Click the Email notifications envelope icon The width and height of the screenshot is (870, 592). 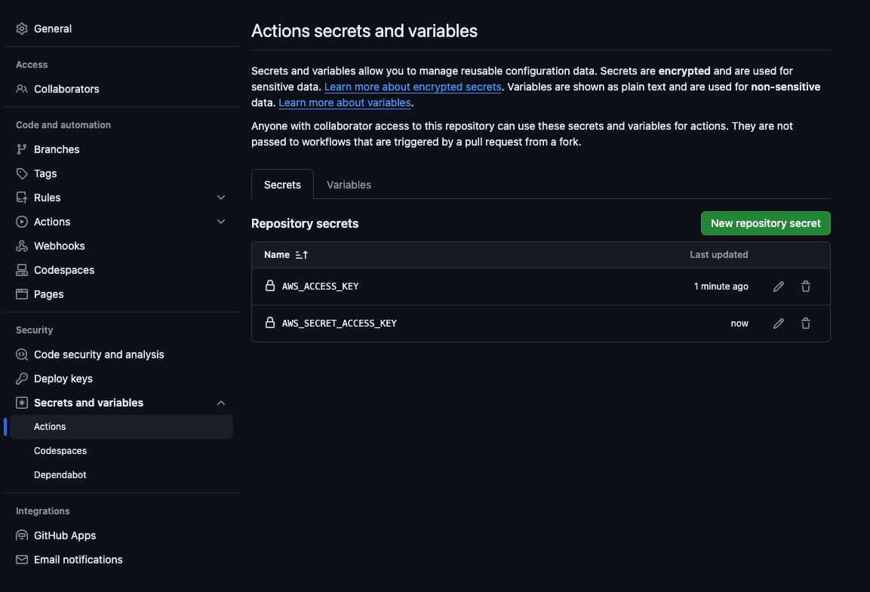[22, 560]
